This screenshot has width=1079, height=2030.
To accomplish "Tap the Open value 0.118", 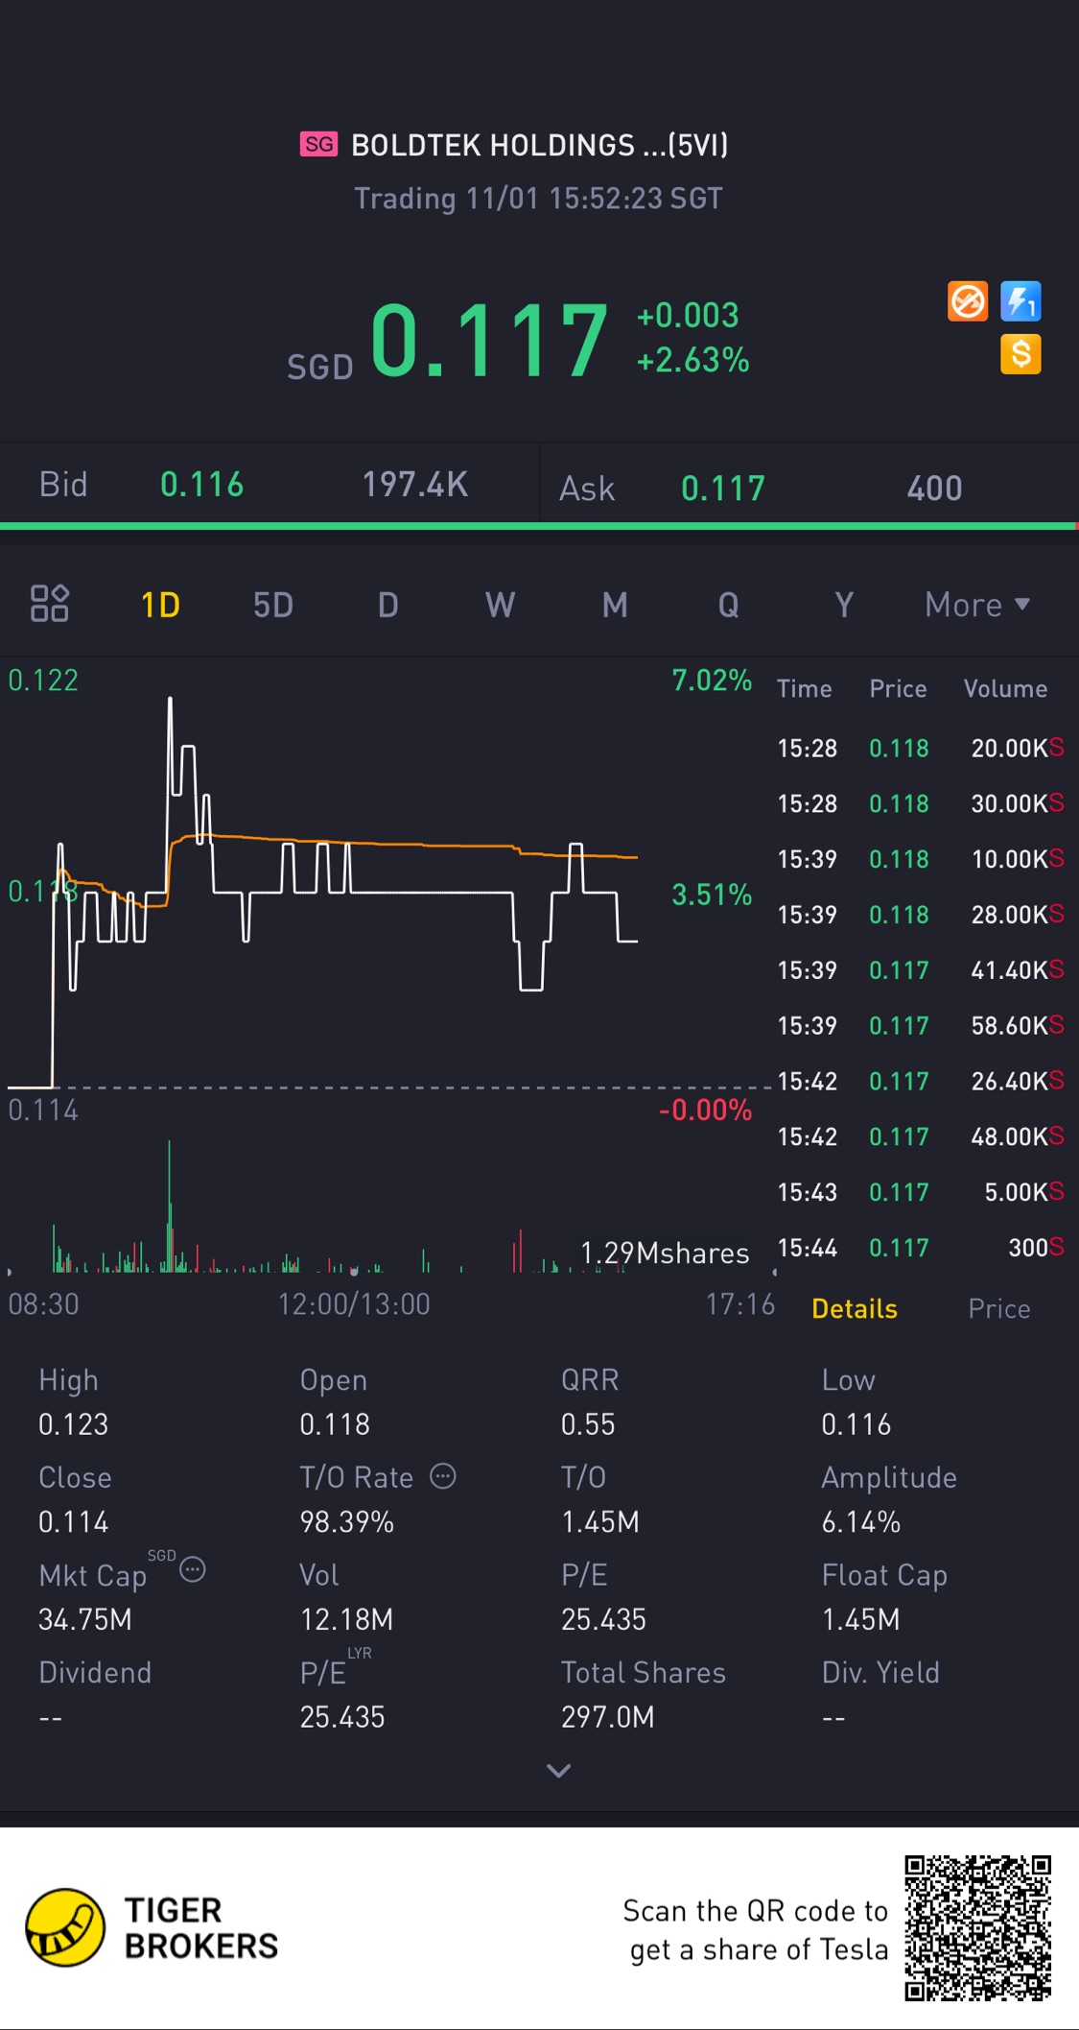I will (x=335, y=1424).
